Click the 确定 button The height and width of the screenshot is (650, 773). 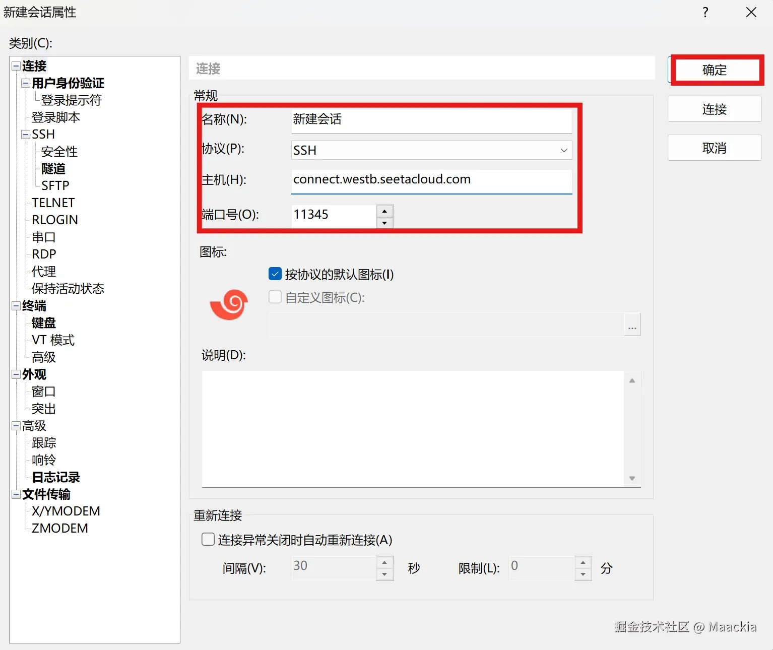(x=715, y=70)
